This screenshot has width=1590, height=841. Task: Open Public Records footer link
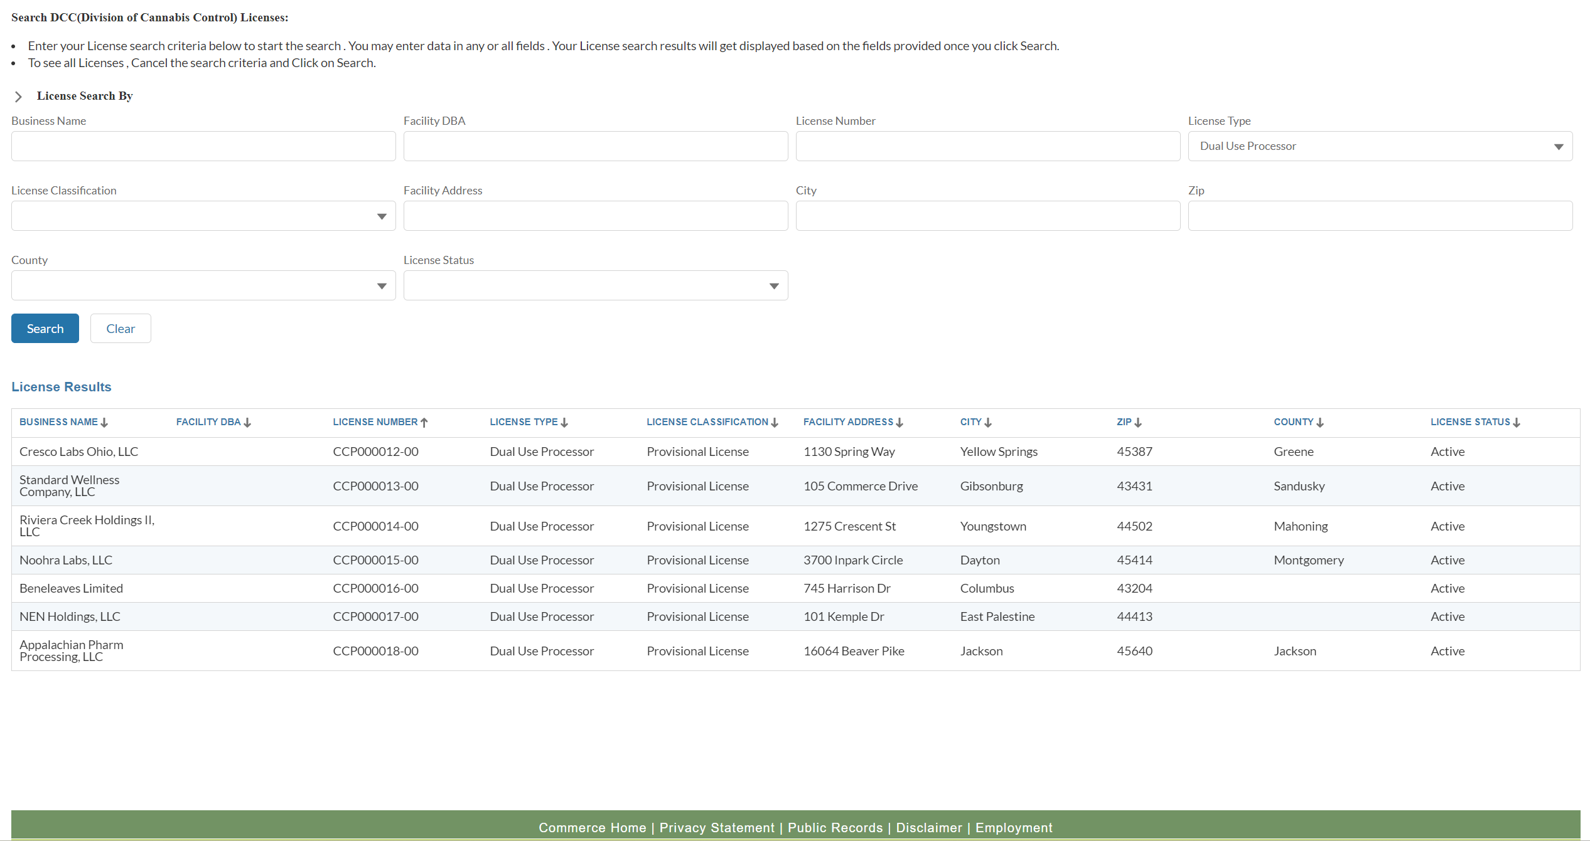click(x=835, y=828)
